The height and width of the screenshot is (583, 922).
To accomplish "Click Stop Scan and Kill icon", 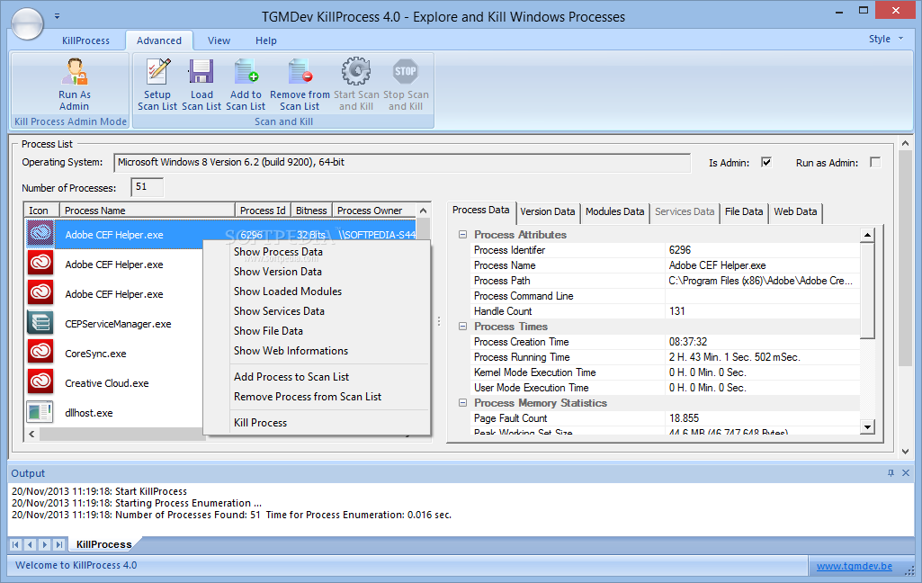I will [405, 71].
